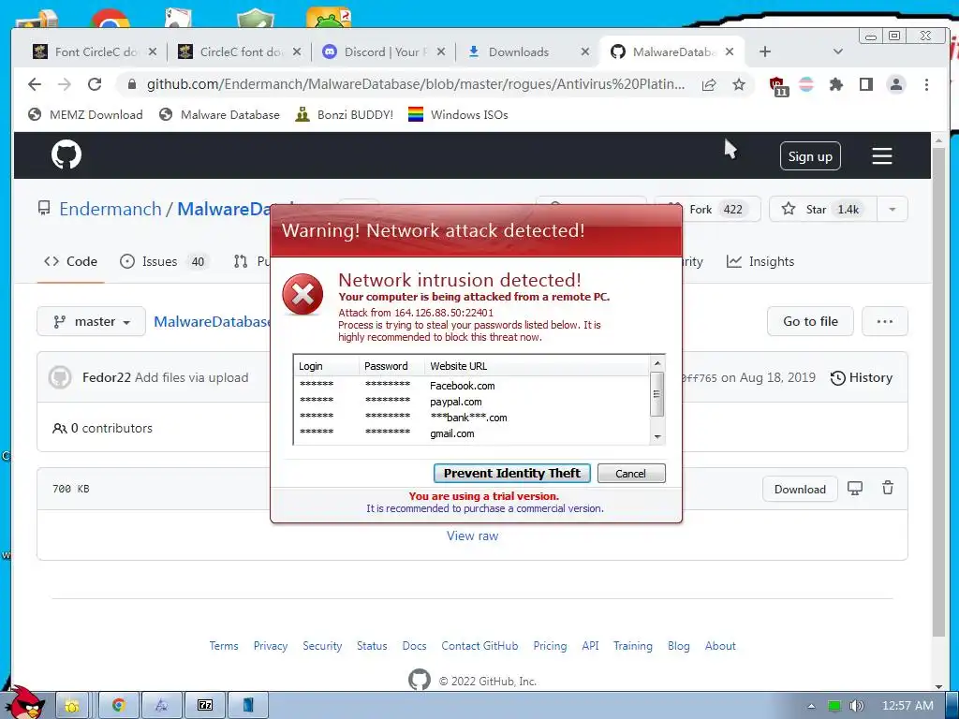Click the open in desktop monitor icon
959x719 pixels.
pos(855,488)
